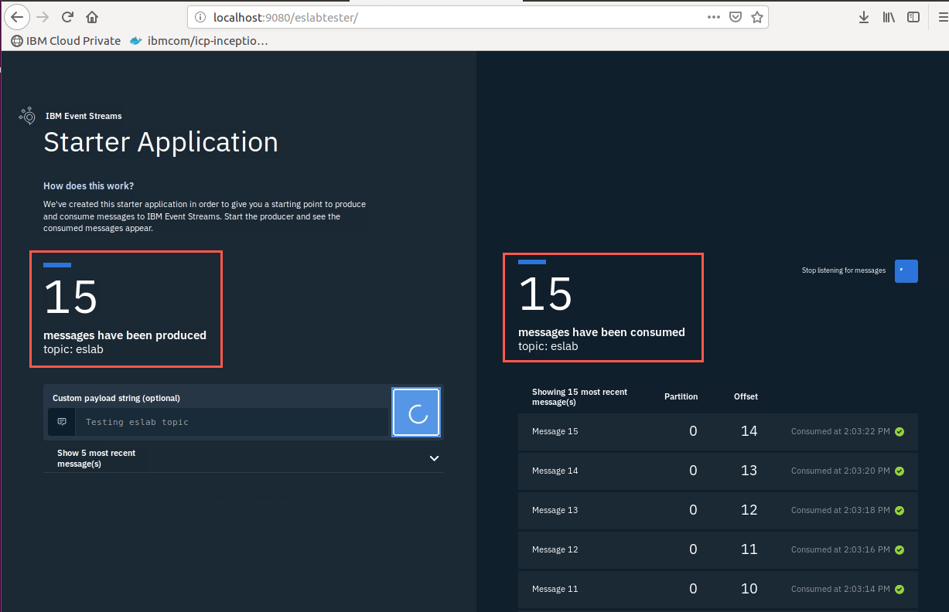949x612 pixels.
Task: Save page to Pocket icon
Action: pos(736,17)
